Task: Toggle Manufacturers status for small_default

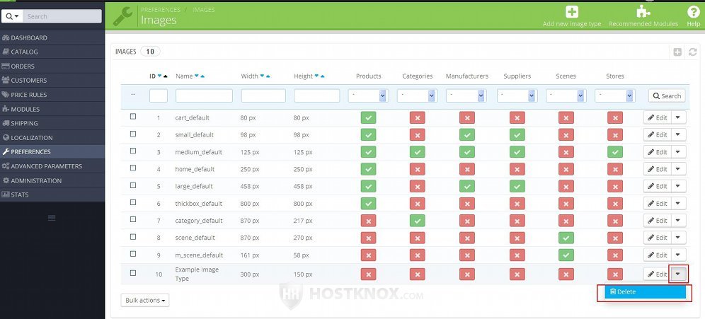Action: [467, 135]
